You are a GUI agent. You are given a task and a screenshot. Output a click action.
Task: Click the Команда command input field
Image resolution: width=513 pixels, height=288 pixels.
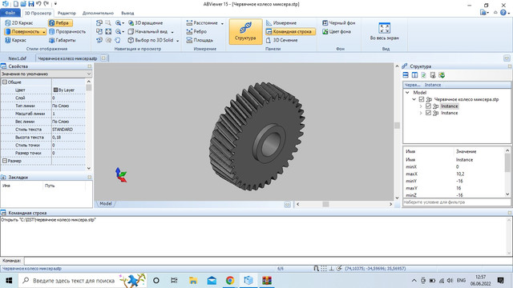point(269,261)
